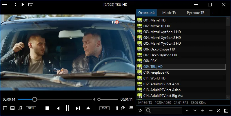The image size is (231, 116).
Task: Stop playback
Action: tap(47, 108)
